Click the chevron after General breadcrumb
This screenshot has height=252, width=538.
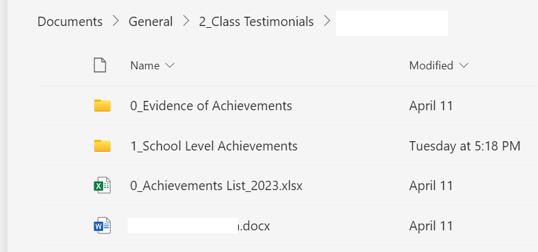click(186, 22)
